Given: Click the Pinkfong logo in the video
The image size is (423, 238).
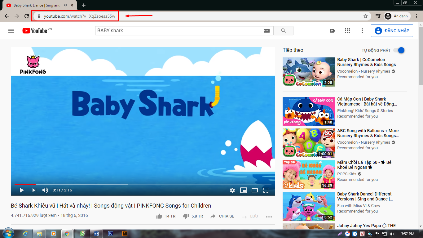Looking at the screenshot, I should (x=33, y=65).
